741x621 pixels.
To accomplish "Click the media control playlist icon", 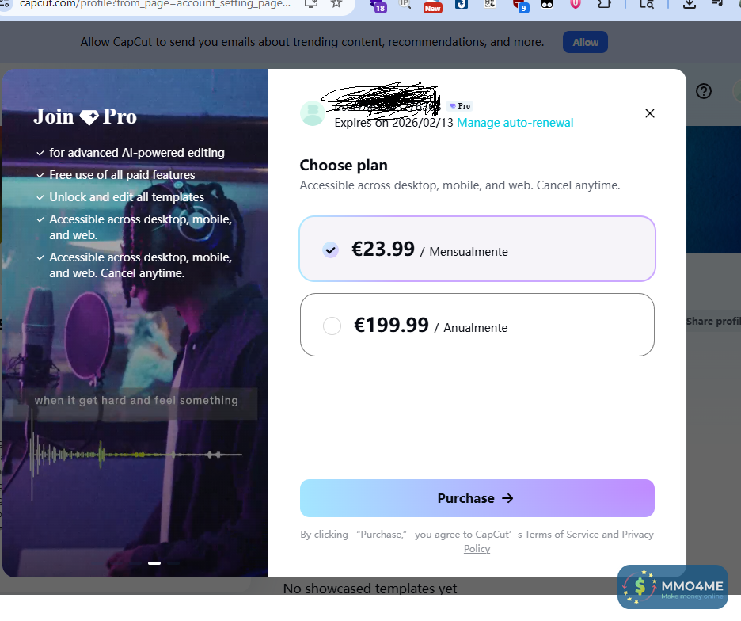I will 717,4.
